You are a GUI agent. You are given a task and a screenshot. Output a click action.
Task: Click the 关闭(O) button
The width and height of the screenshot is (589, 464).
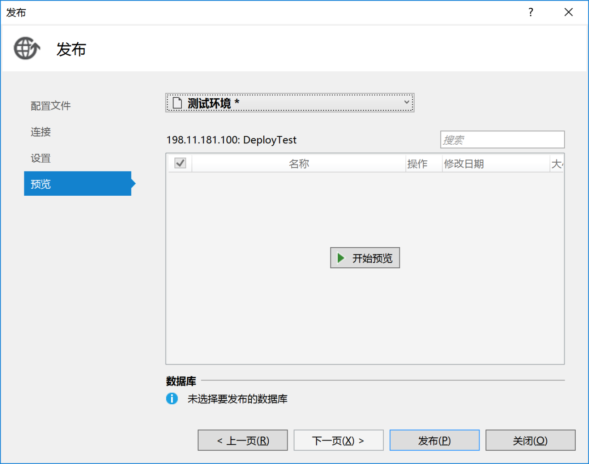tap(531, 440)
